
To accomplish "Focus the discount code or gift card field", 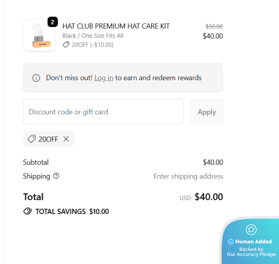I will click(x=103, y=112).
